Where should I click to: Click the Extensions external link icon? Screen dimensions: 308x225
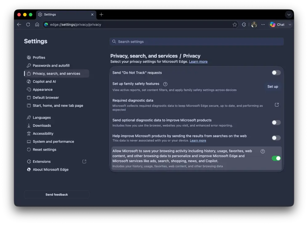(84, 161)
